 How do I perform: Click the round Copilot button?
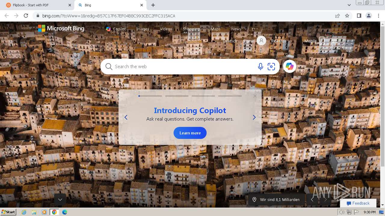pyautogui.click(x=290, y=67)
